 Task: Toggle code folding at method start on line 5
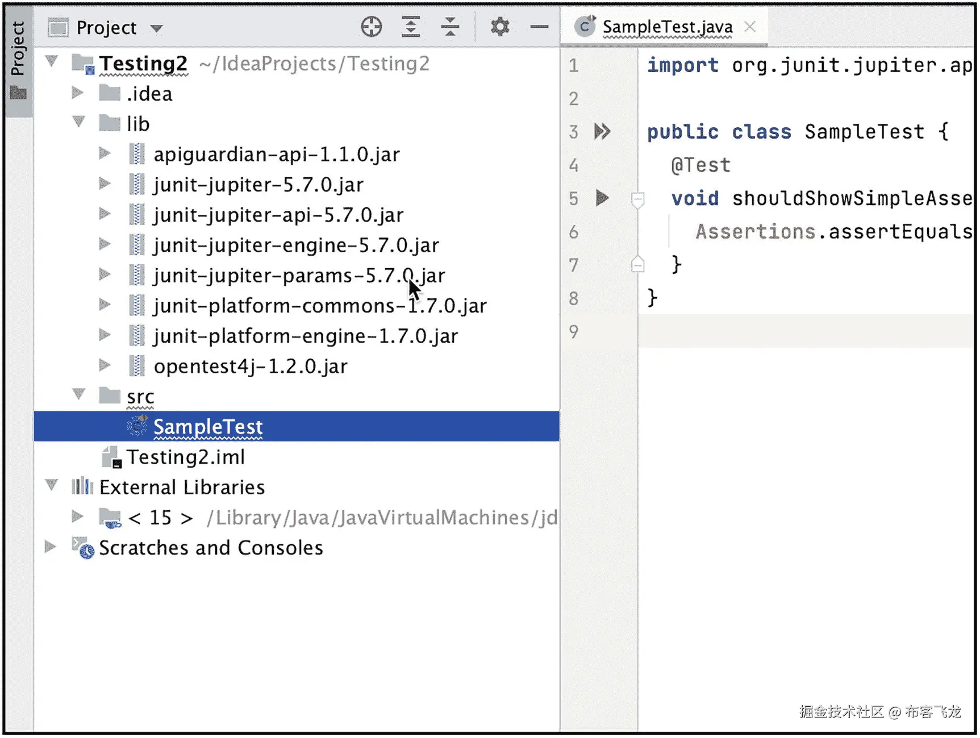tap(637, 199)
